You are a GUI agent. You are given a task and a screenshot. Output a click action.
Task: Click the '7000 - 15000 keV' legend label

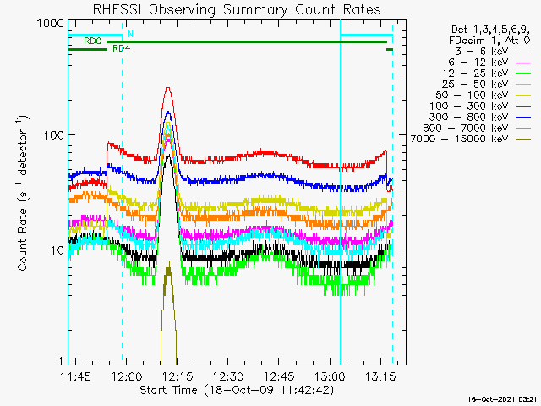click(x=459, y=139)
